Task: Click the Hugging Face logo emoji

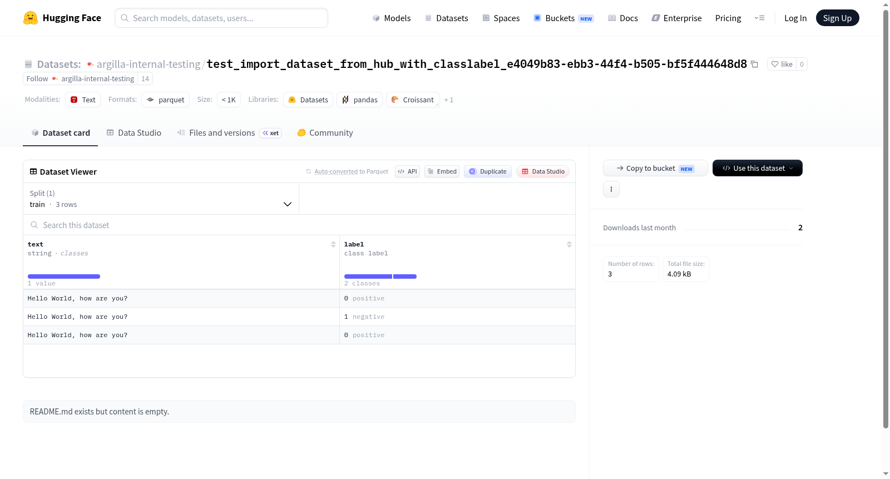Action: coord(31,18)
